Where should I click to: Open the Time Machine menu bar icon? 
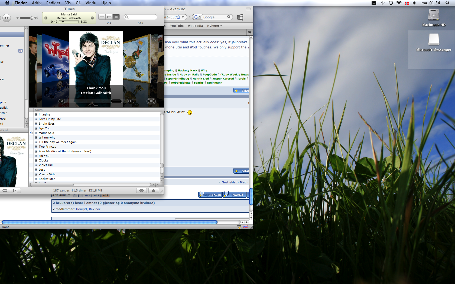click(391, 3)
